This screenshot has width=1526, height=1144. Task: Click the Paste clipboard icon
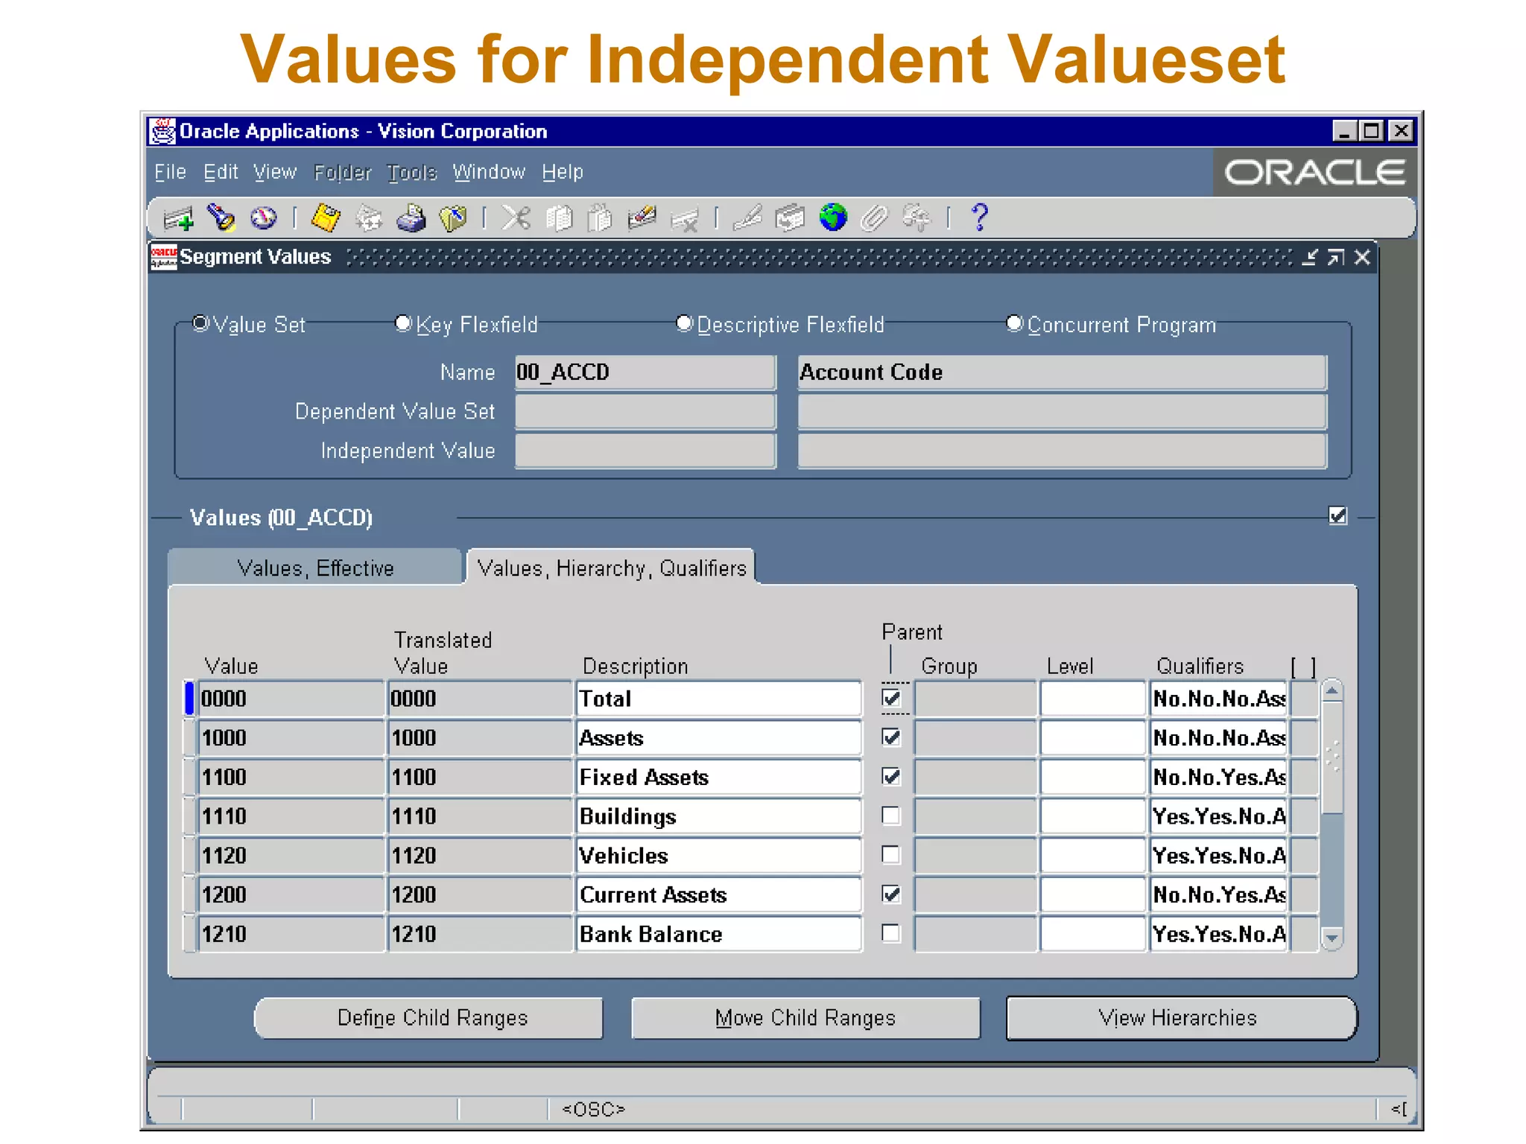coord(600,218)
